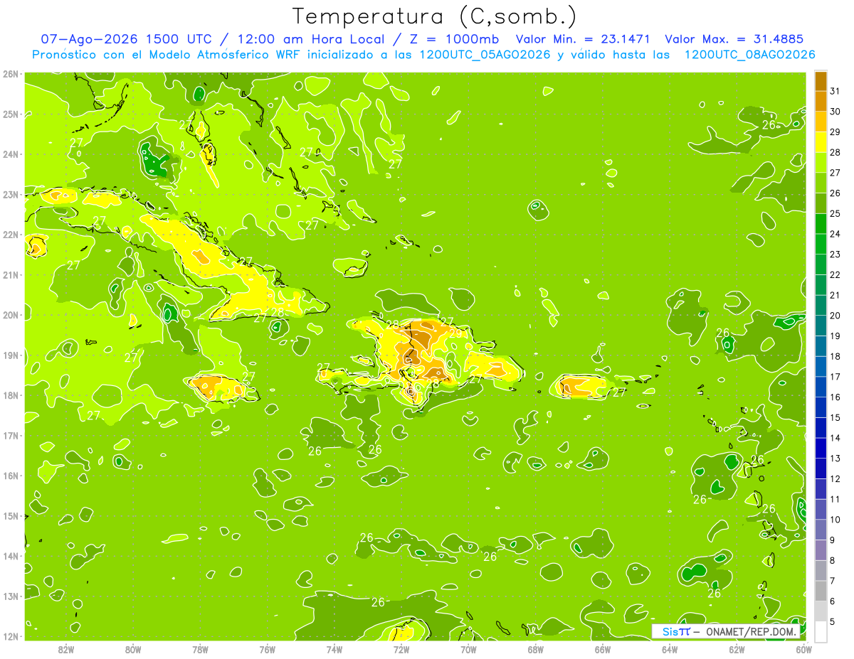The height and width of the screenshot is (659, 854).
Task: Click the '64W' longitude axis label
Action: pyautogui.click(x=670, y=649)
